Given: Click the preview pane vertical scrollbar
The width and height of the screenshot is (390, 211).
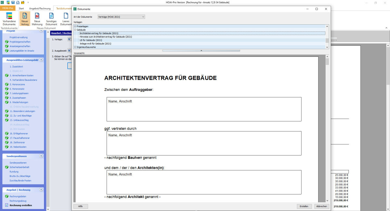Looking at the screenshot, I should [x=327, y=130].
